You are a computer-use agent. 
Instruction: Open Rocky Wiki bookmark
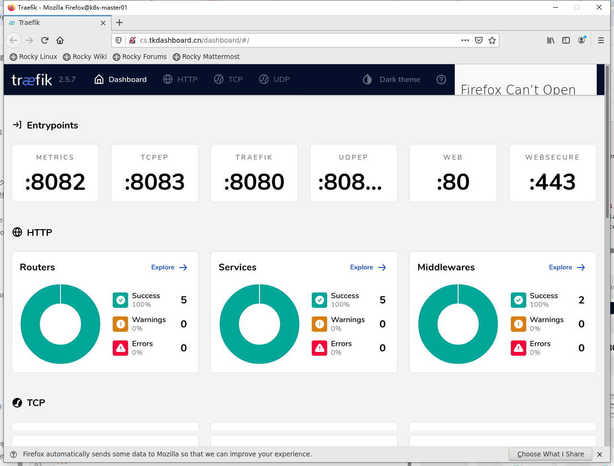[85, 57]
